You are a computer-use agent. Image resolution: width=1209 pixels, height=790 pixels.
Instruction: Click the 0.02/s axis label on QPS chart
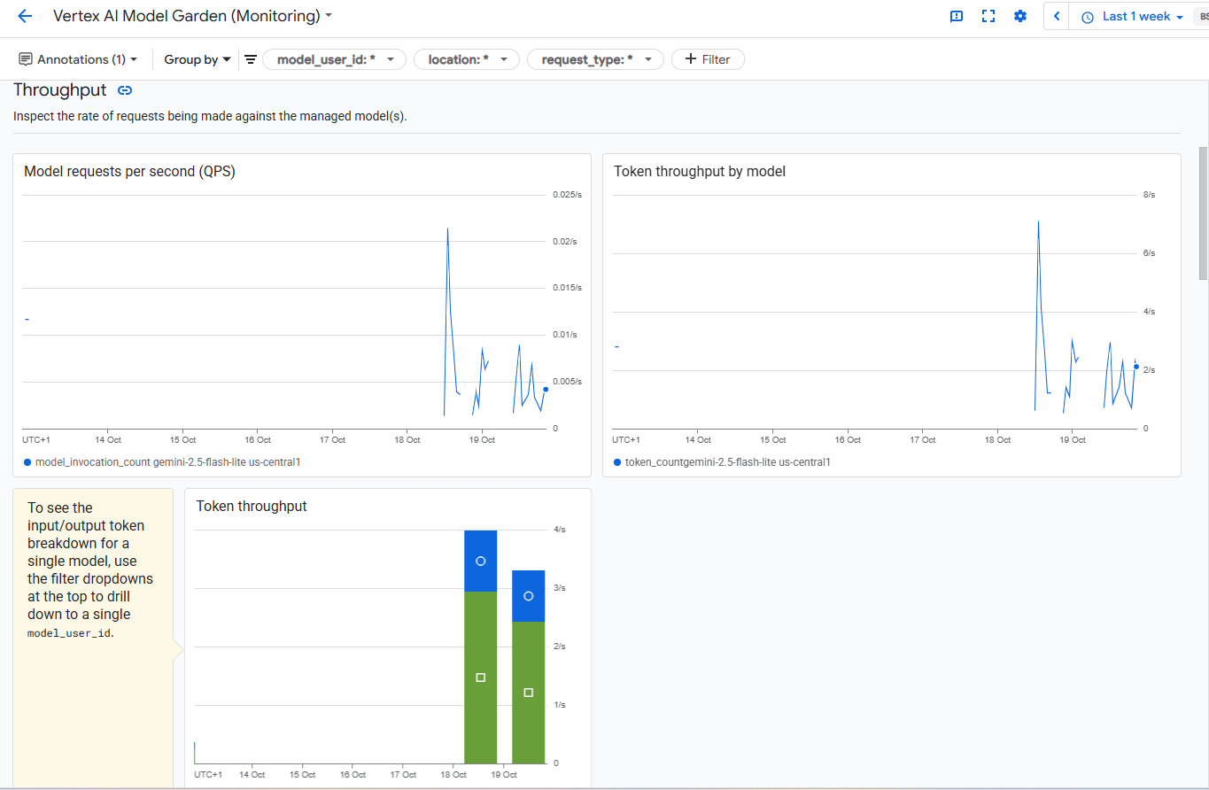tap(566, 241)
